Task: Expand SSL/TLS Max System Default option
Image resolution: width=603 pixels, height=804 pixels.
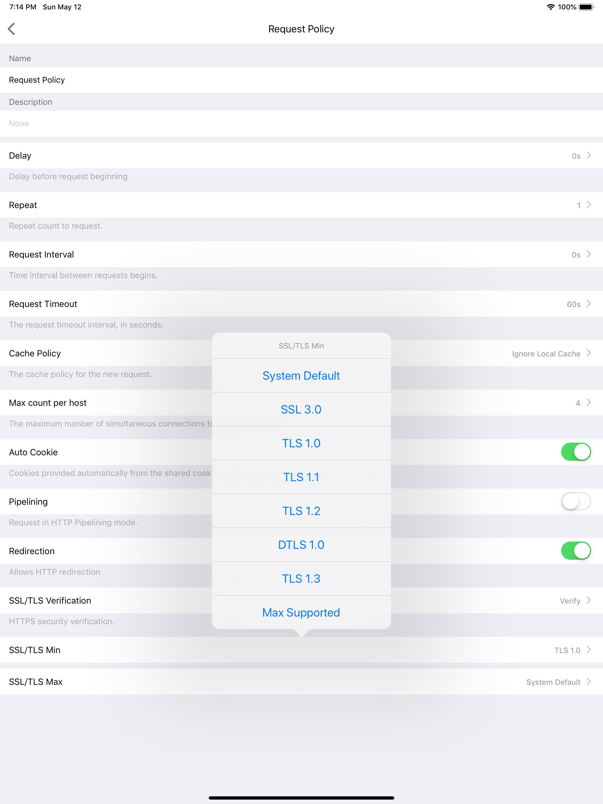Action: (553, 682)
